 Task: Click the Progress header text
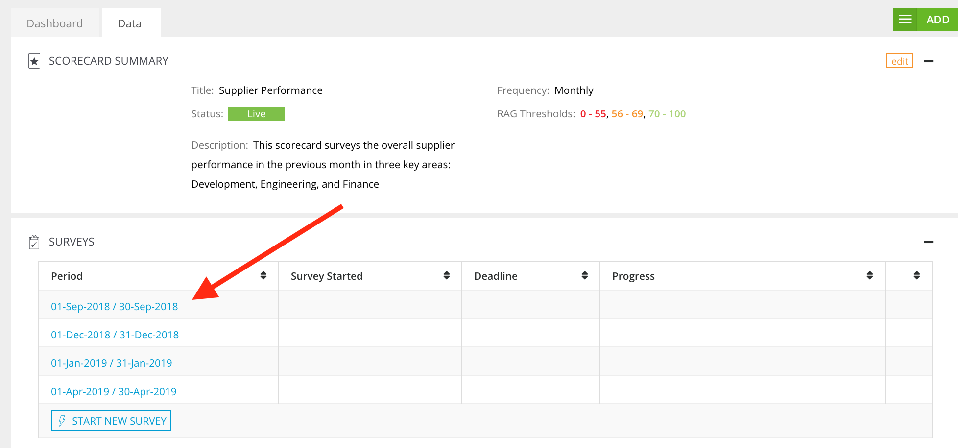[633, 276]
